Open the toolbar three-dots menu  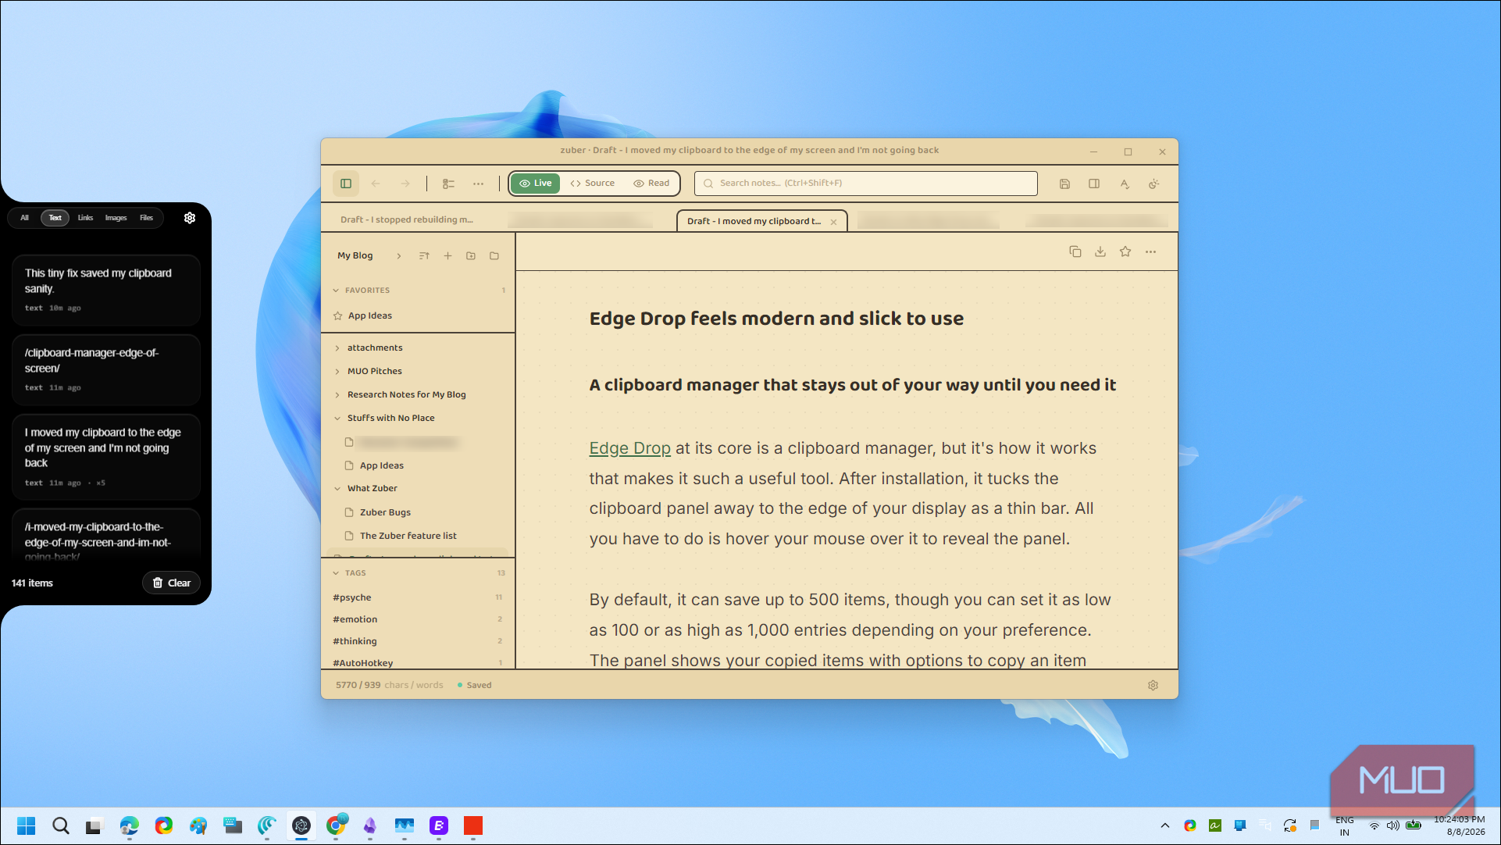click(478, 184)
